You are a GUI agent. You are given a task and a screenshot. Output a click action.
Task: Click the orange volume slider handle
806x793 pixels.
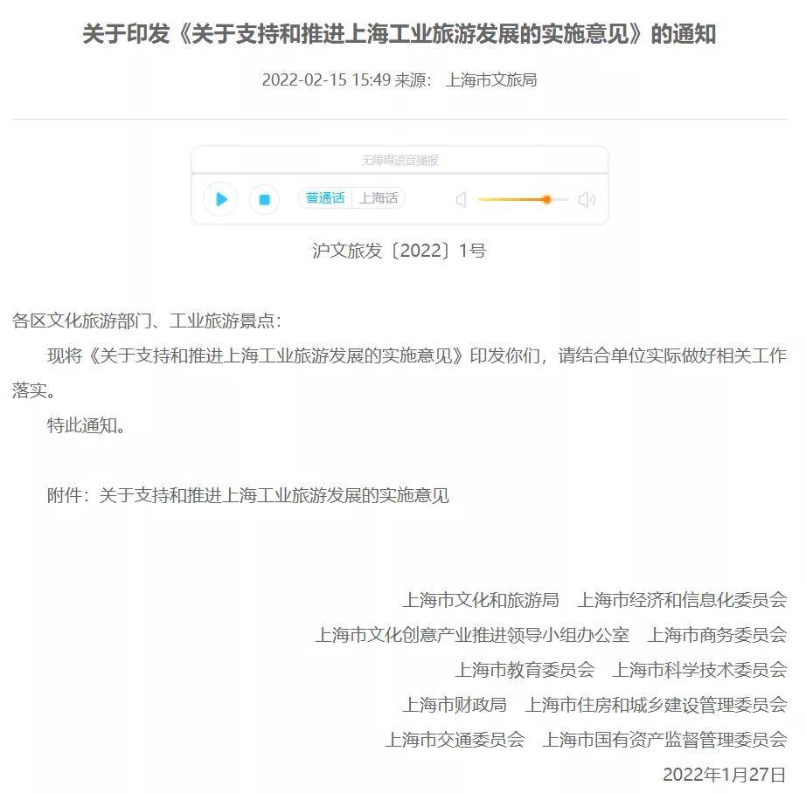[546, 199]
